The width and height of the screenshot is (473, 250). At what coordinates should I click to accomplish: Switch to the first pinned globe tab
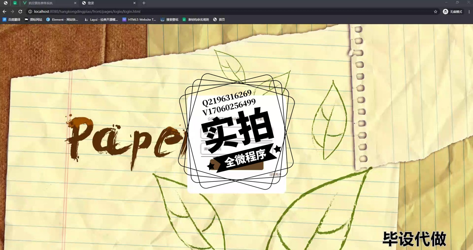click(x=6, y=3)
